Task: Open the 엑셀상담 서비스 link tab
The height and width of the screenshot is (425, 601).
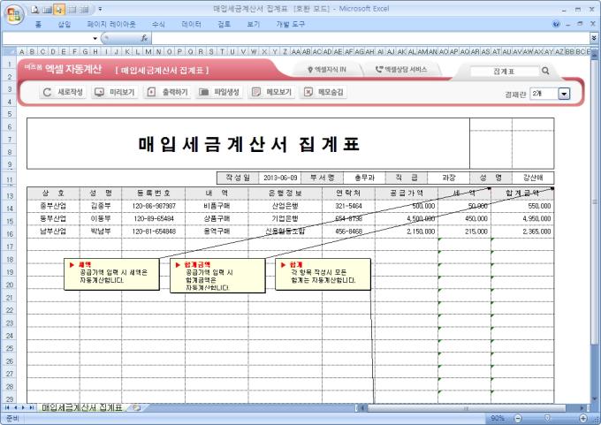Action: click(401, 70)
